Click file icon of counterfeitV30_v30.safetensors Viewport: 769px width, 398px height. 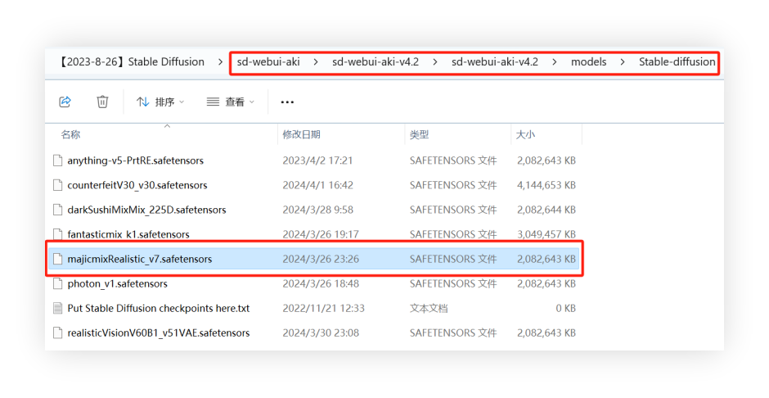point(58,185)
